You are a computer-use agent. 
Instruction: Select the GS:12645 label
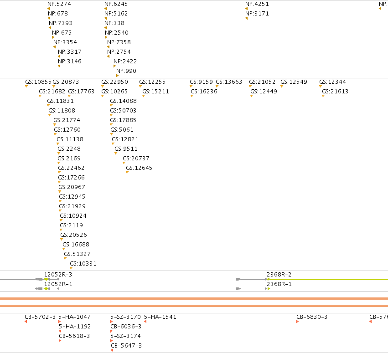(x=140, y=168)
